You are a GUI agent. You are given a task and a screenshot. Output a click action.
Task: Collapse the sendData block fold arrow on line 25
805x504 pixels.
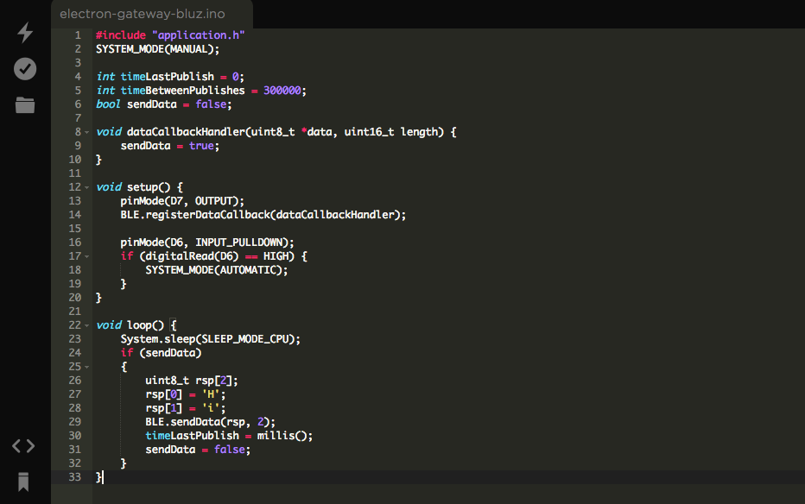[x=86, y=367]
